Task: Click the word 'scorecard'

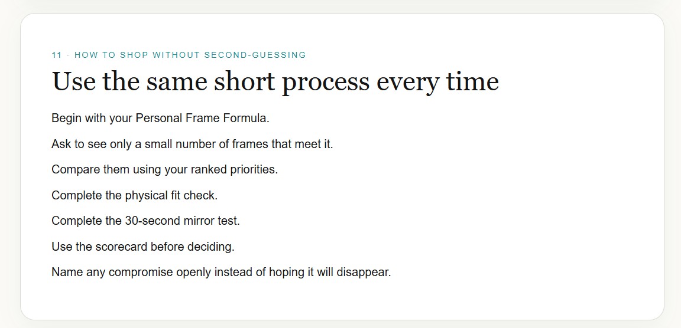Action: 121,247
